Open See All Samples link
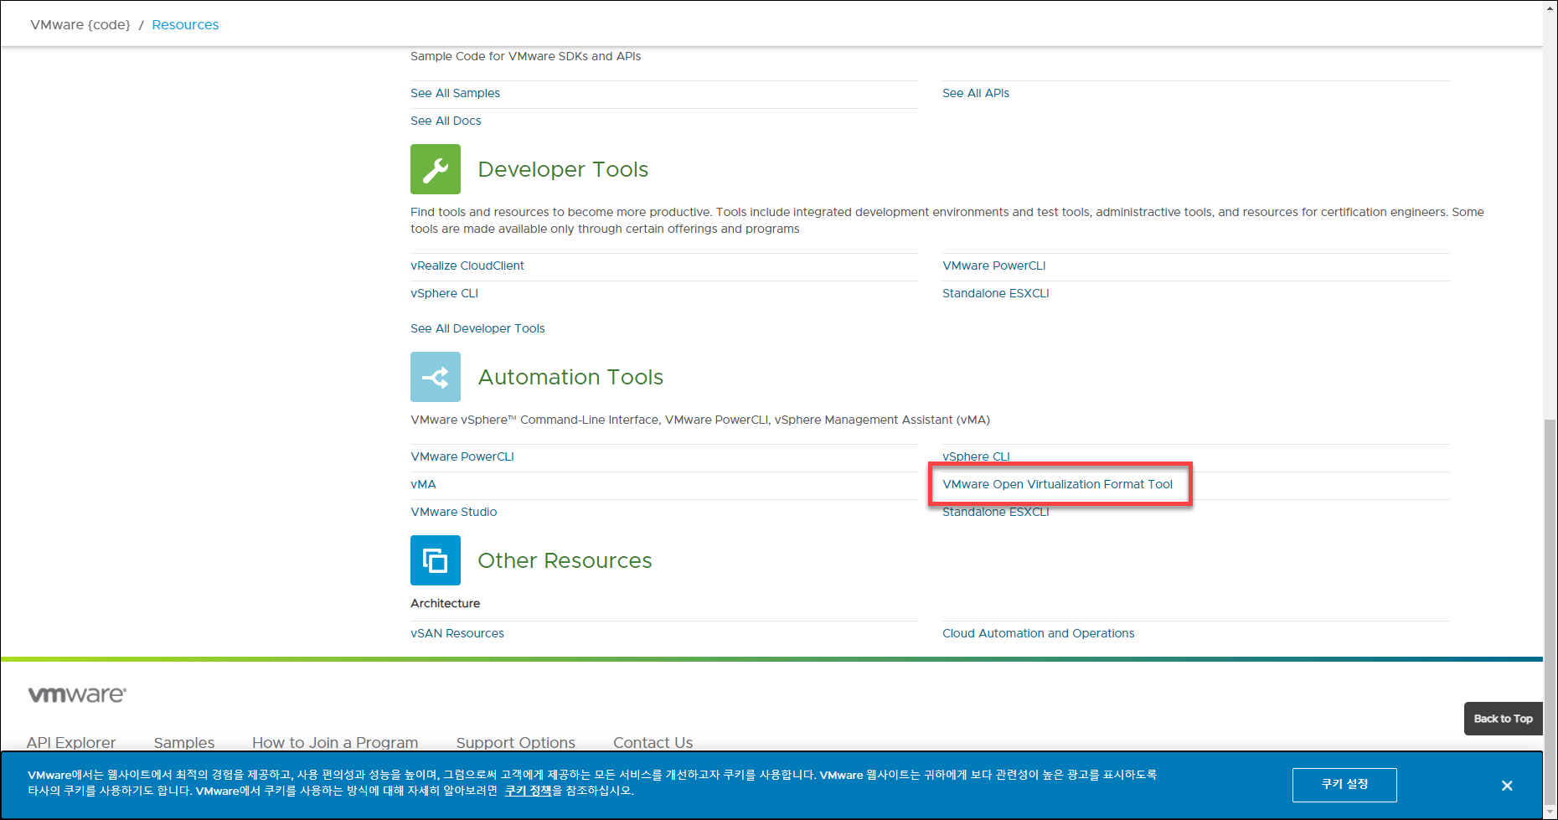The image size is (1558, 820). tap(455, 93)
